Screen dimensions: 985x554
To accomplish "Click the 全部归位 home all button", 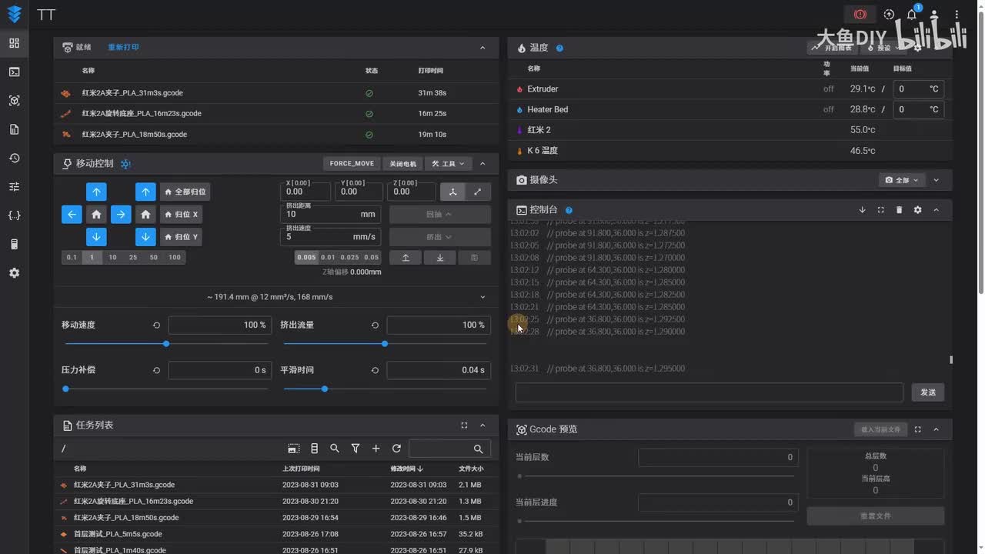I will 185,192.
